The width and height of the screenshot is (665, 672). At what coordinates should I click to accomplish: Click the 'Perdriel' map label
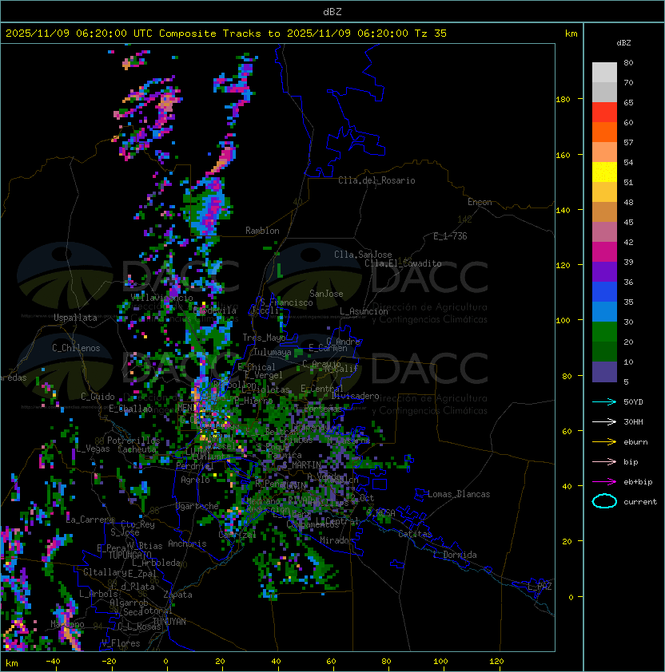click(x=195, y=466)
